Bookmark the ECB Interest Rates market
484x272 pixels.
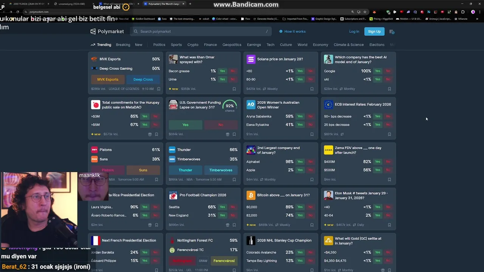coord(389,134)
